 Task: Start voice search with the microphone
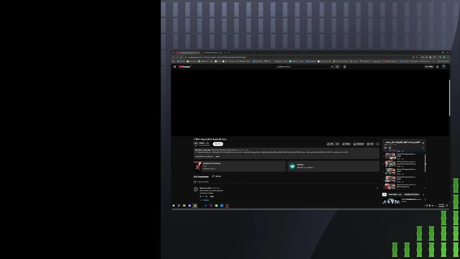click(x=344, y=67)
